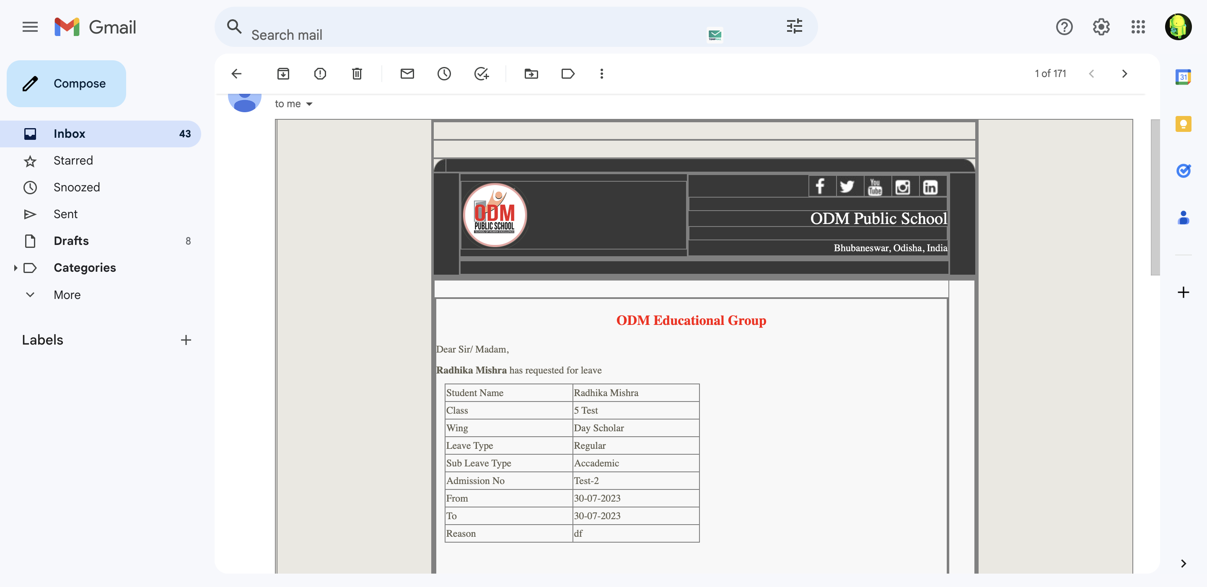Delete email with trash icon
1207x587 pixels.
357,74
